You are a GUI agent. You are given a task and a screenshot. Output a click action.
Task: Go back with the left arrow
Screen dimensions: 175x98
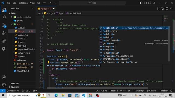coord(51,3)
